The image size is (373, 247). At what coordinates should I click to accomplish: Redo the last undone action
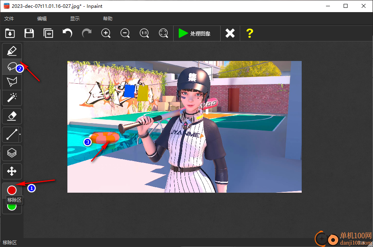(87, 33)
